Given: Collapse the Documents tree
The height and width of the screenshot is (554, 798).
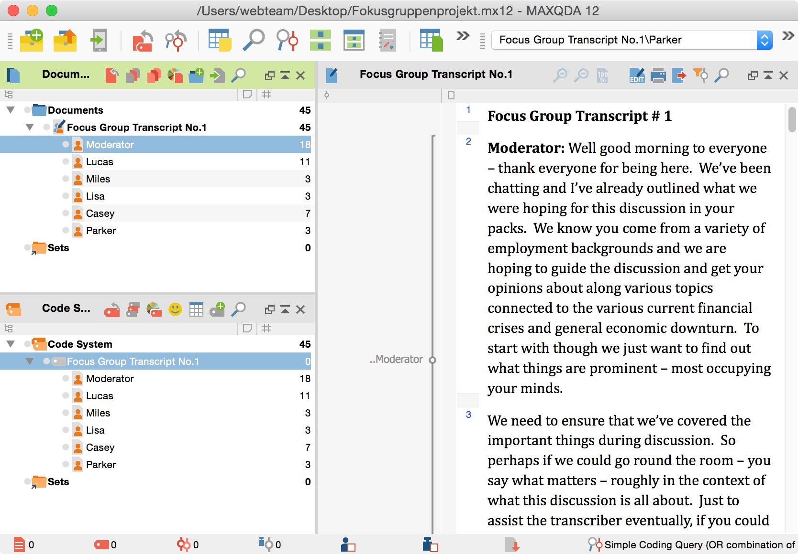Looking at the screenshot, I should 11,110.
